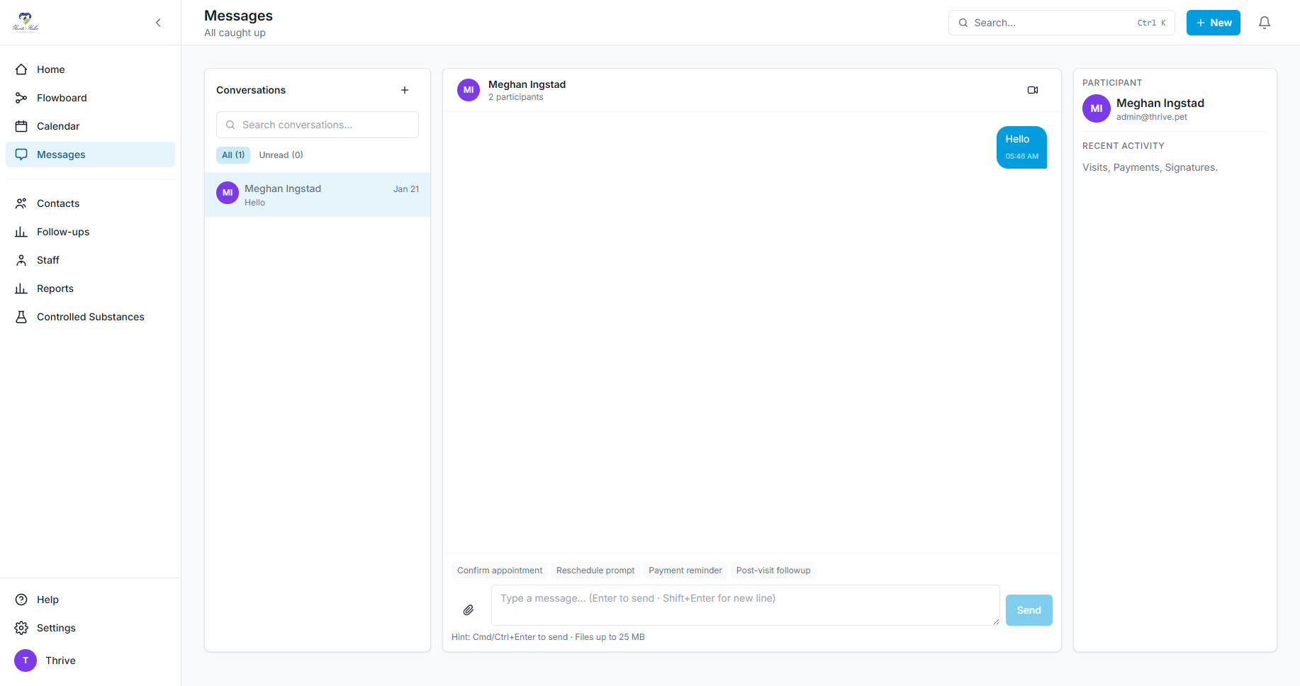Open the Flowboard label
1300x686 pixels.
tap(62, 98)
